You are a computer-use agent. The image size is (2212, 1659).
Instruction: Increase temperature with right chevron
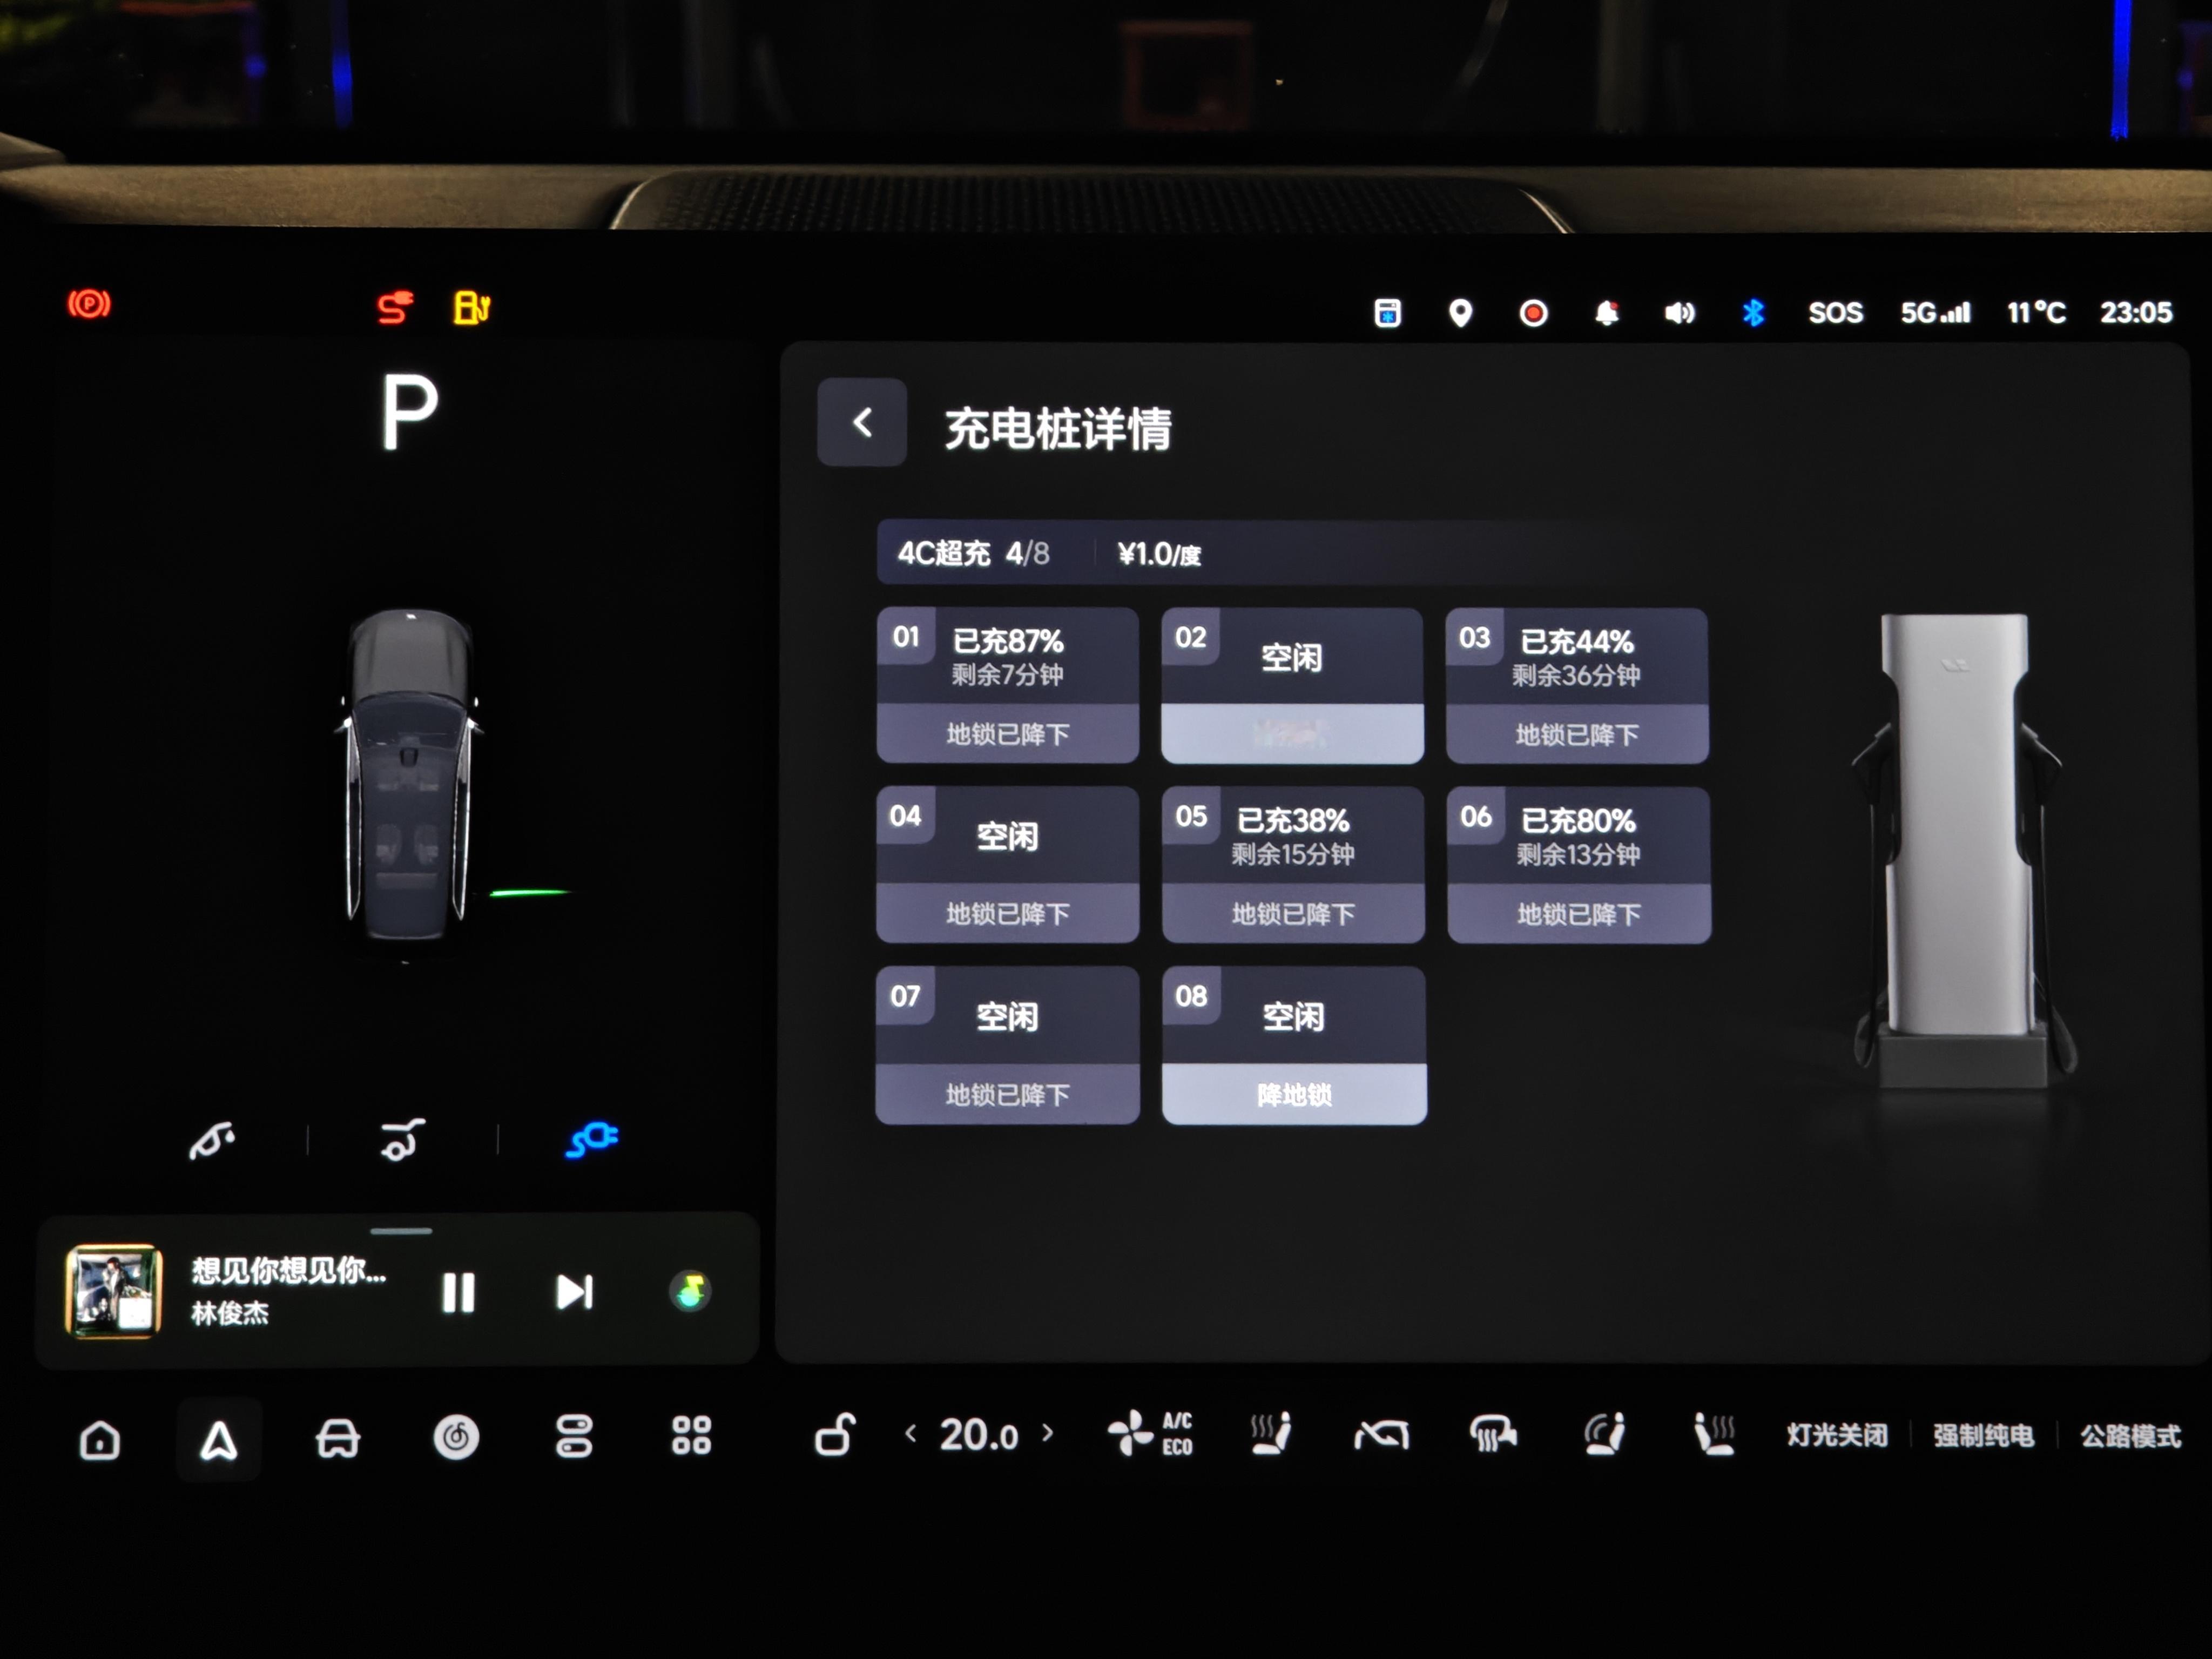[1047, 1432]
